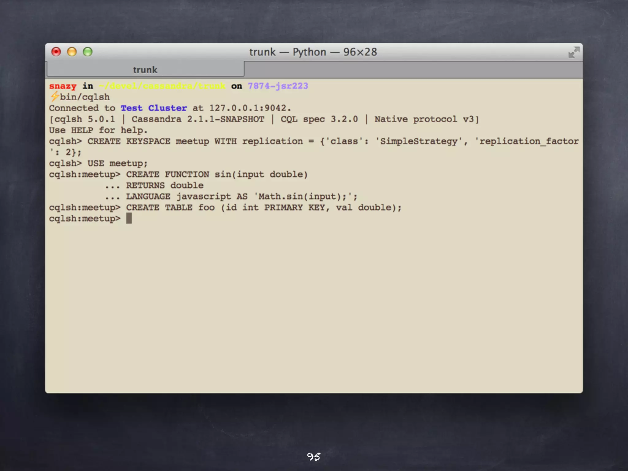The height and width of the screenshot is (471, 628).
Task: Click the 'USE meetup;' command line
Action: point(98,163)
